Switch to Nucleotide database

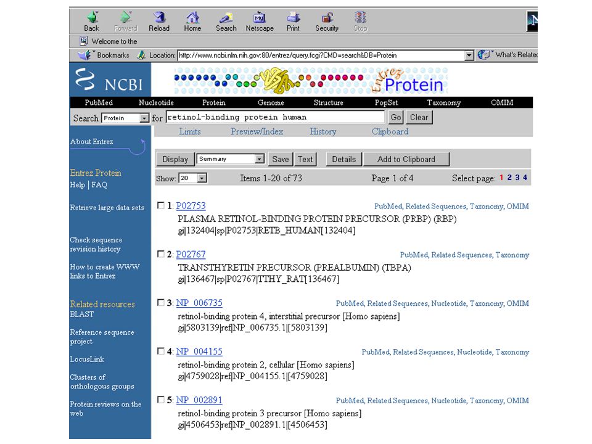(156, 103)
